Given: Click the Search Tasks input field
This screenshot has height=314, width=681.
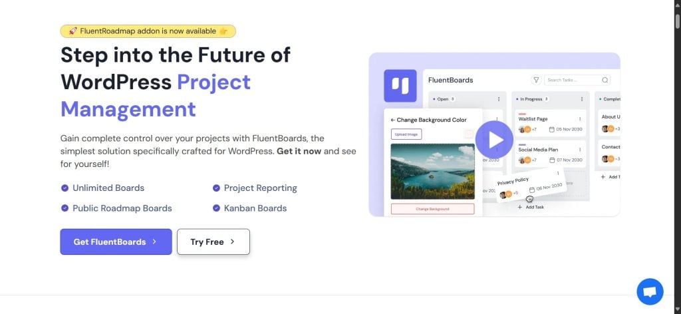Looking at the screenshot, I should tap(571, 80).
